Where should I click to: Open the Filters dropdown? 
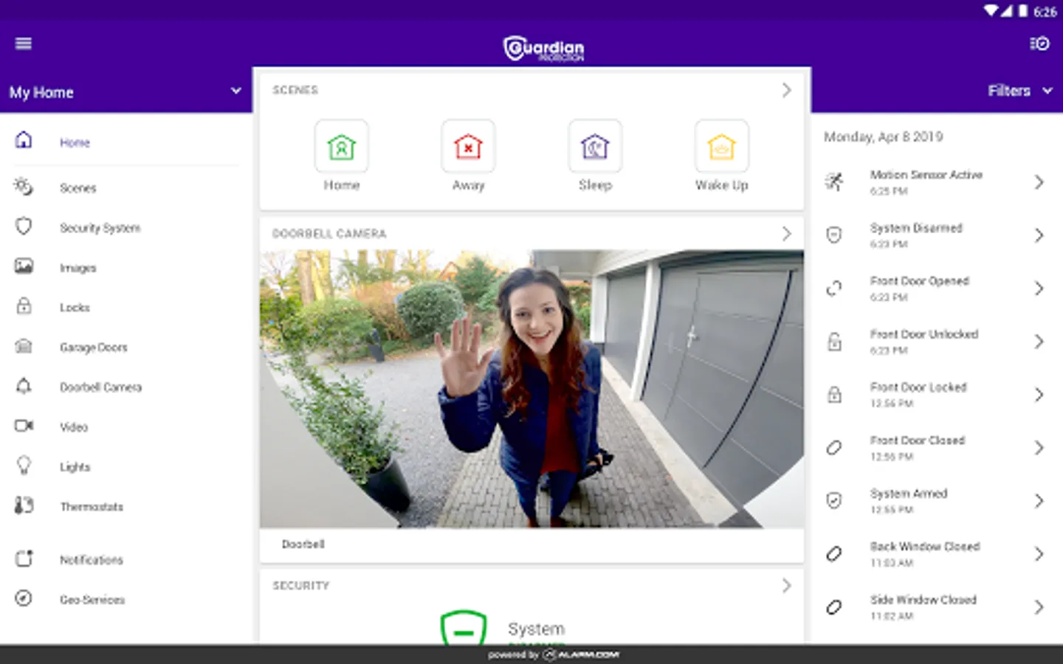(x=1020, y=91)
